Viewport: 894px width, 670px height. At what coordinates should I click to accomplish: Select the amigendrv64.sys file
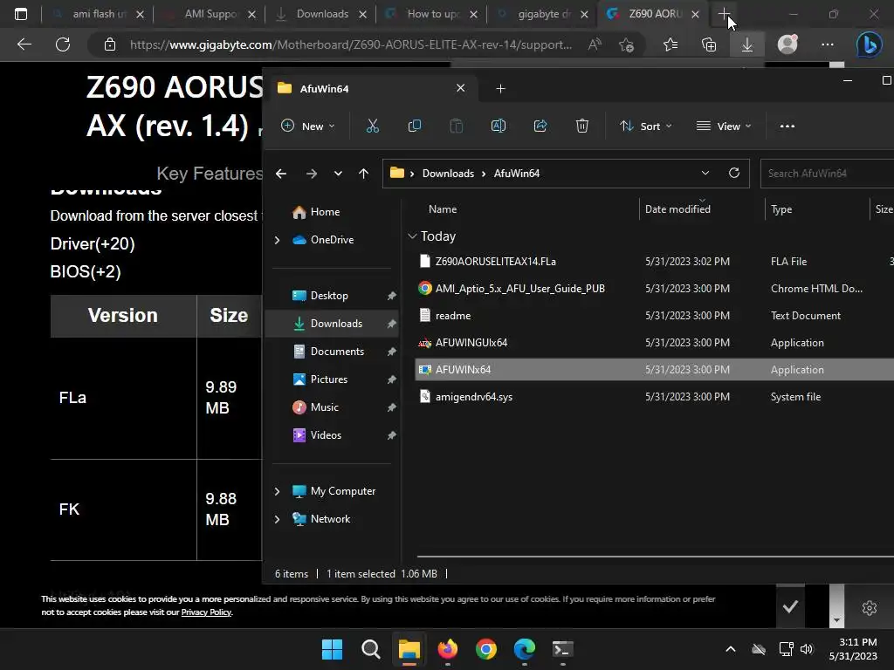click(474, 397)
